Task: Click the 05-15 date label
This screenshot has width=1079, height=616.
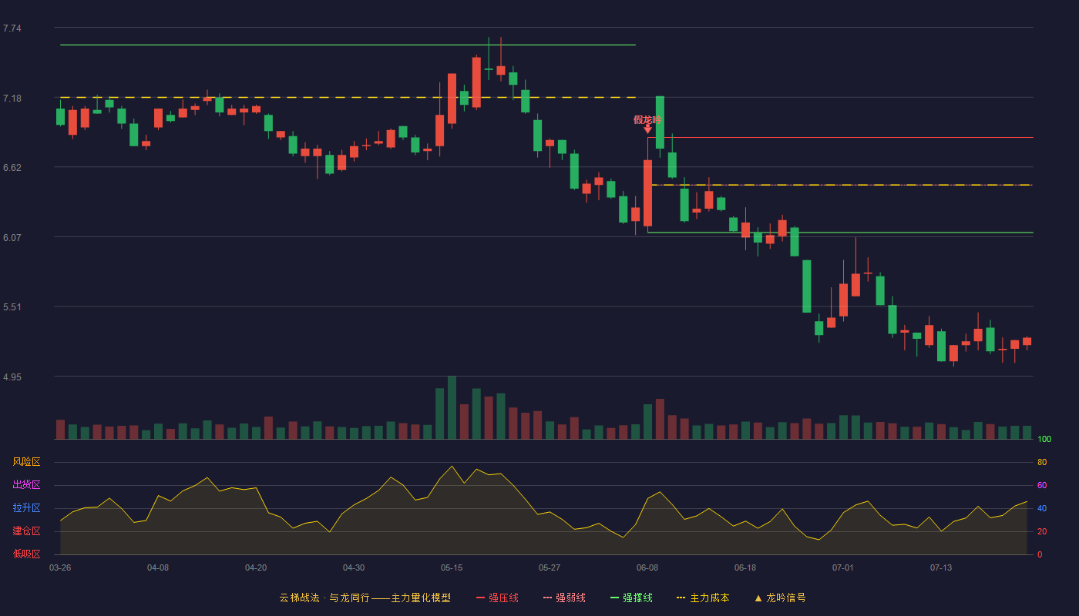Action: [x=452, y=567]
